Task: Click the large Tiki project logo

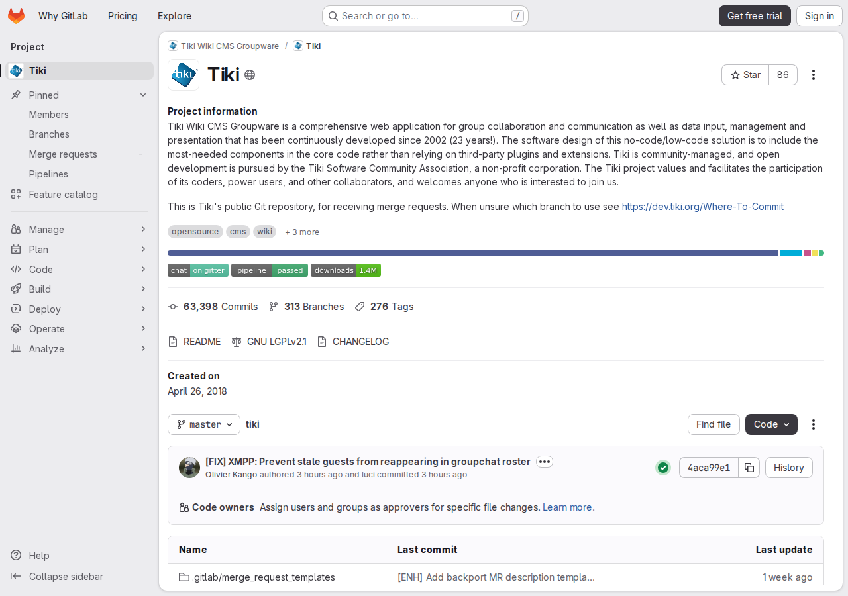Action: [184, 75]
